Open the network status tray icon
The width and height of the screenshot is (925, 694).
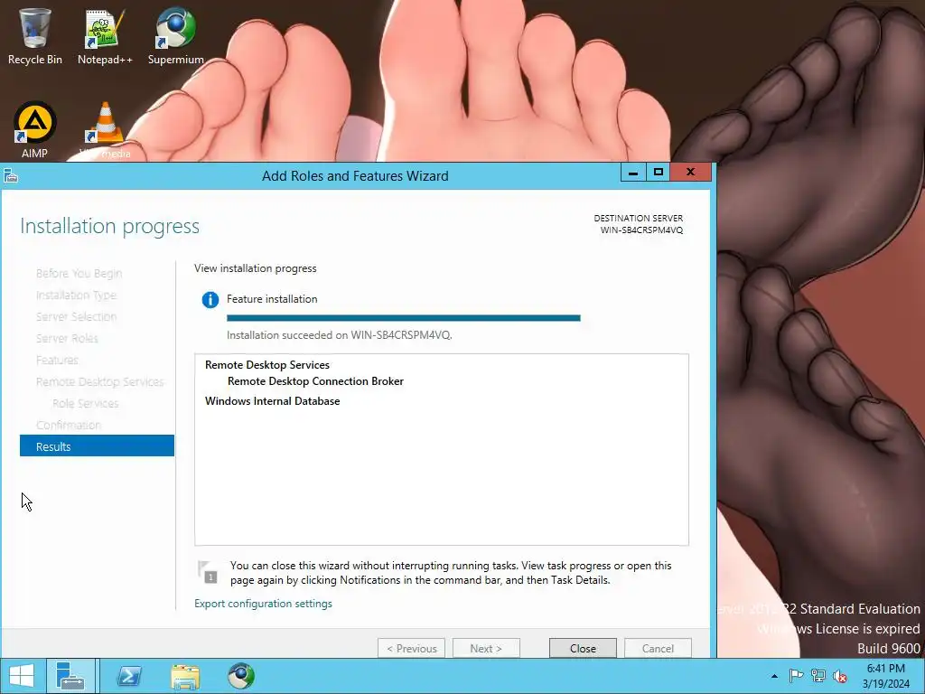pos(818,676)
